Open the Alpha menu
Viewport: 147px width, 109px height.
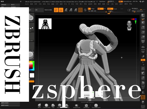[x=27, y=4]
